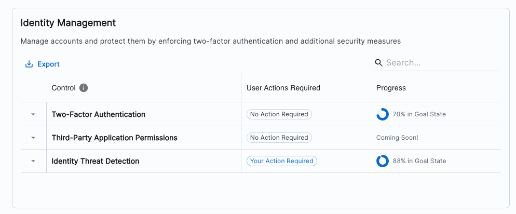
Task: Click the Progress column header
Action: coord(391,88)
